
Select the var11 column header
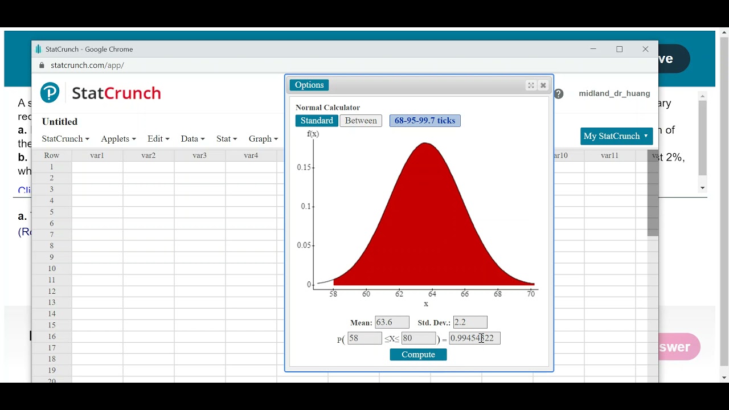[609, 155]
